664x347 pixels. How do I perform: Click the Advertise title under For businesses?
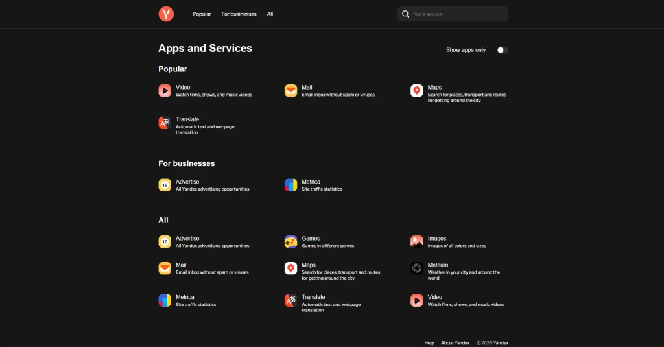pos(187,182)
